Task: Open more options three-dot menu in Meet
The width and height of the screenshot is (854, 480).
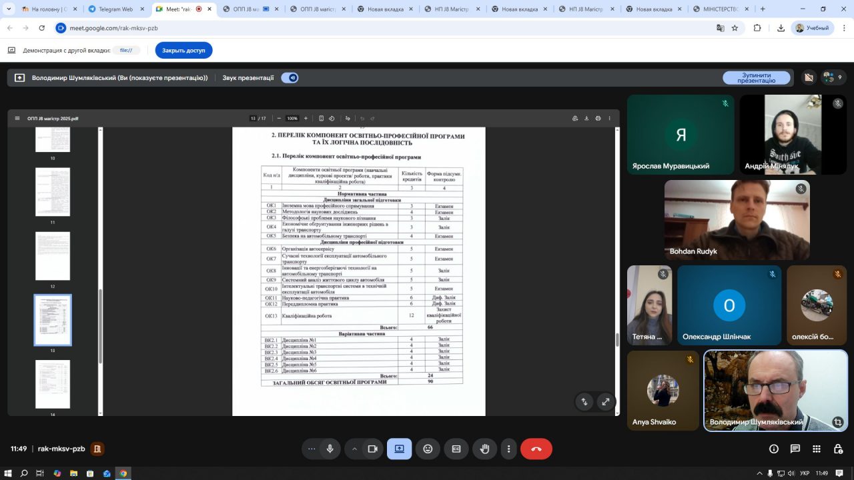Action: point(509,449)
